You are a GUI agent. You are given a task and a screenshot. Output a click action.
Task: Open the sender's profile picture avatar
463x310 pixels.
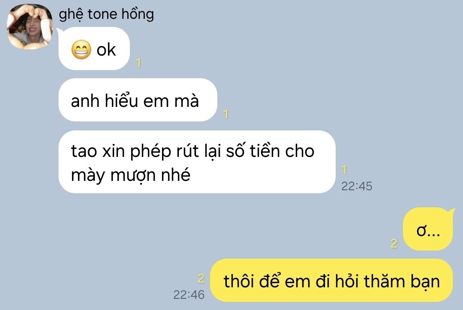click(30, 26)
